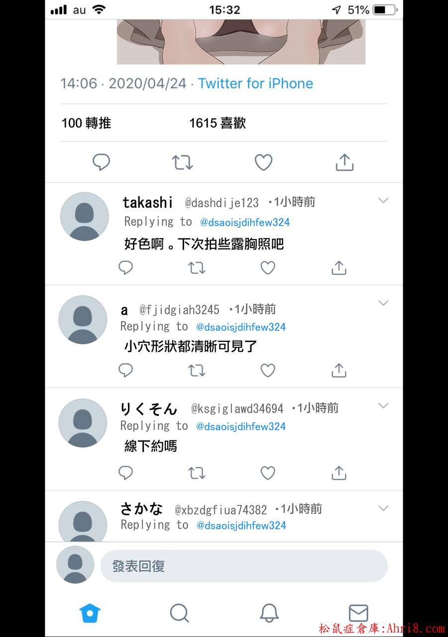448x637 pixels.
Task: Like りくそん's reply with the heart
Action: click(268, 473)
